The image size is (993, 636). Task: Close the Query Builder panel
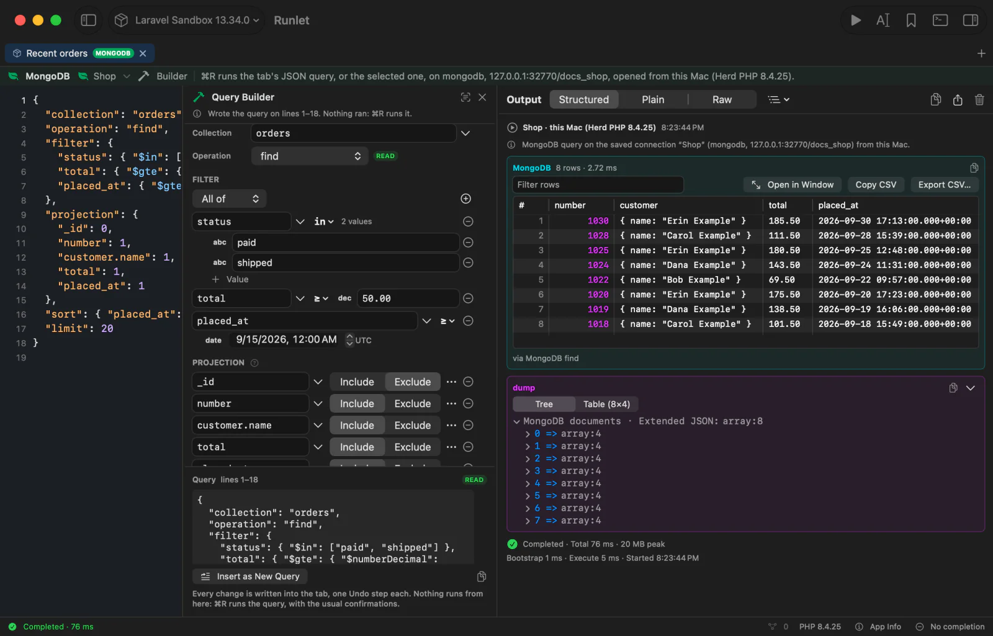click(x=482, y=97)
